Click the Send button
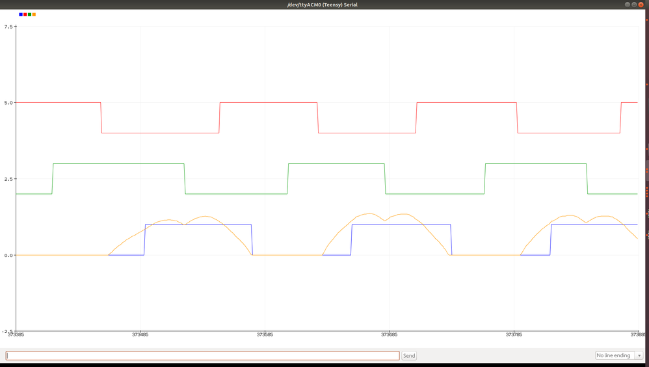This screenshot has height=367, width=649. point(409,355)
